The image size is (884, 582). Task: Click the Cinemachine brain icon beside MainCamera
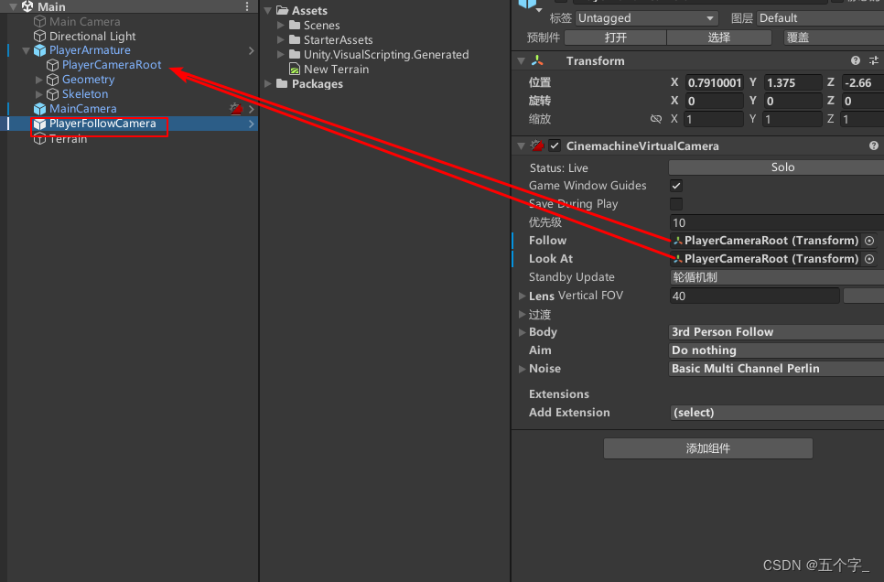236,108
